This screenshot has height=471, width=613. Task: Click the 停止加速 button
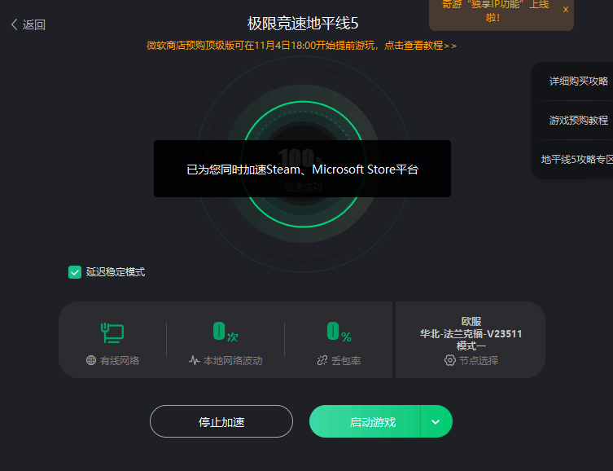[x=221, y=422]
